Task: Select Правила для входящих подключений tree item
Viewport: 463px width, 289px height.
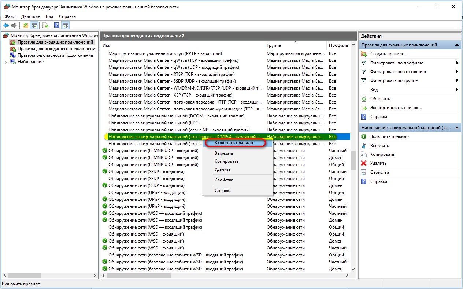Action: pyautogui.click(x=55, y=42)
